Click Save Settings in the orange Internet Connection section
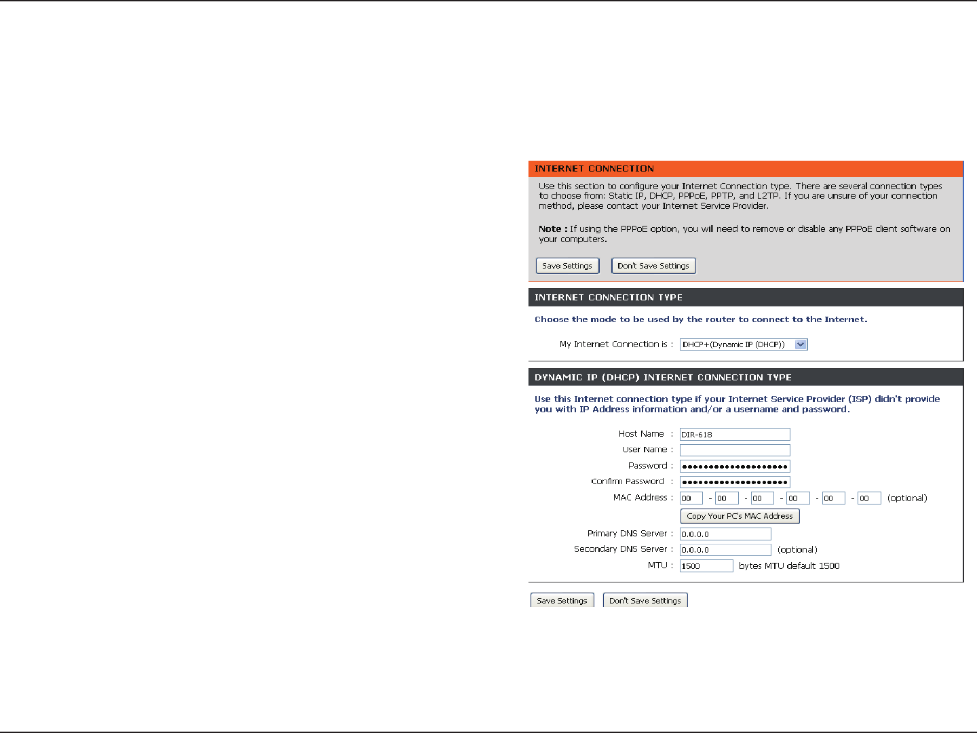977x733 pixels. [567, 266]
